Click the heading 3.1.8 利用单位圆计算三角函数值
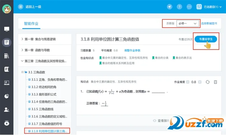 [110, 39]
